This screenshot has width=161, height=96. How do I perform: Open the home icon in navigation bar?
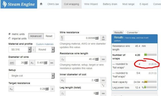point(41,4)
